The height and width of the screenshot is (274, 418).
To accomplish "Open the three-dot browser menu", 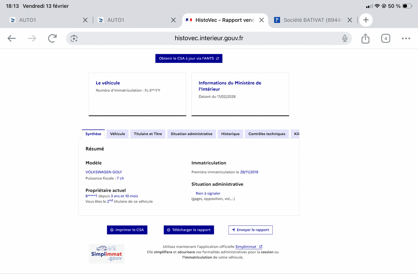I will (x=406, y=38).
